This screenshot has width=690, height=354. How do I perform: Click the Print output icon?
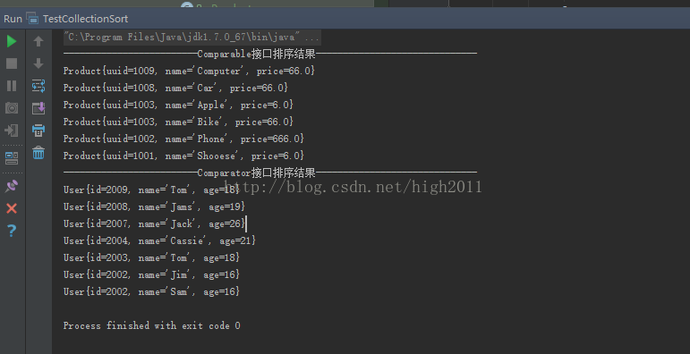[38, 131]
